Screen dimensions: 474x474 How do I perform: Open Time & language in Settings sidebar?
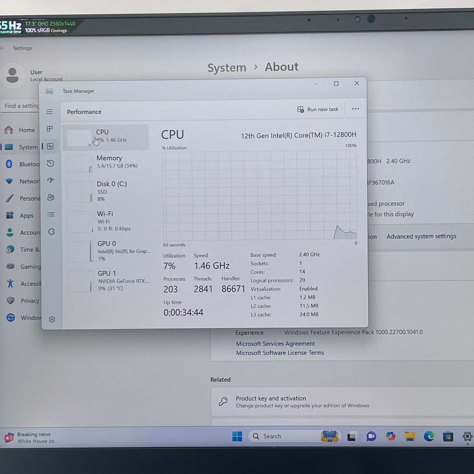(x=23, y=250)
